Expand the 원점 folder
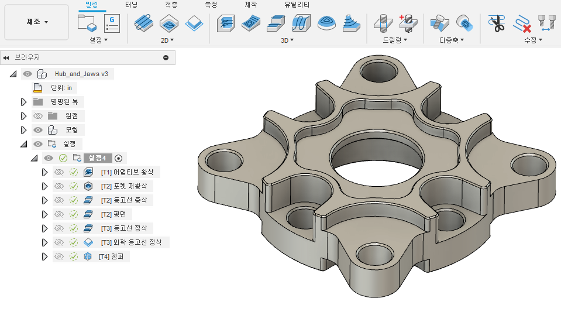The height and width of the screenshot is (315, 561). coord(23,116)
